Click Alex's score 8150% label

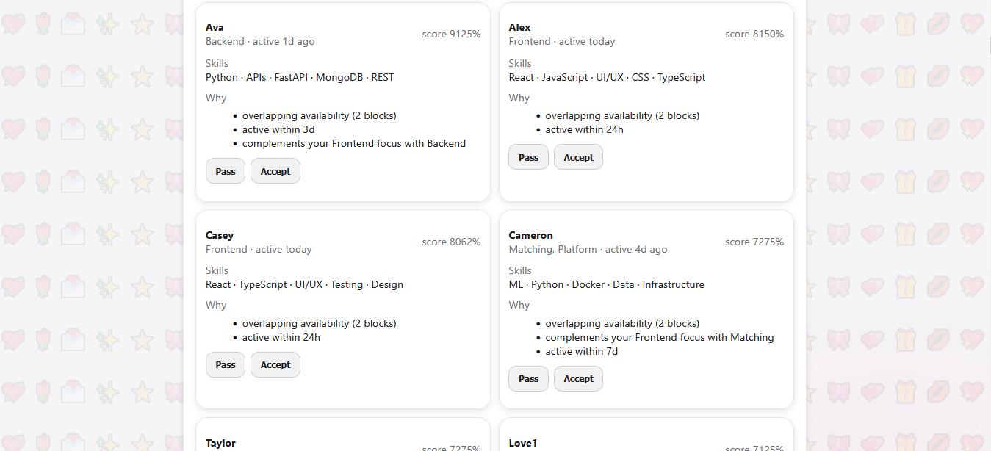coord(754,34)
